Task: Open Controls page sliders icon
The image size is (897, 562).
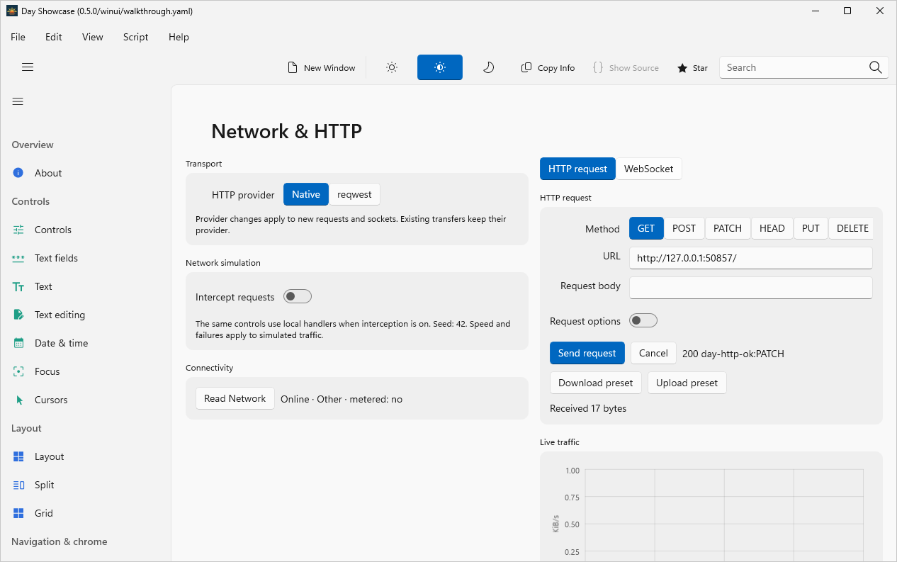Action: click(x=18, y=230)
